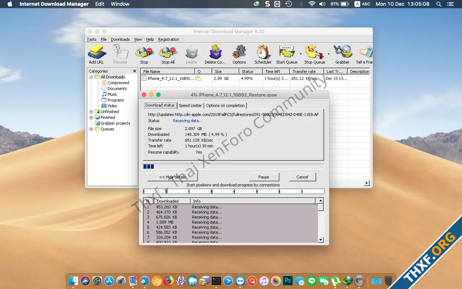Expand the Unfinished category node
The image size is (462, 289).
pos(91,112)
